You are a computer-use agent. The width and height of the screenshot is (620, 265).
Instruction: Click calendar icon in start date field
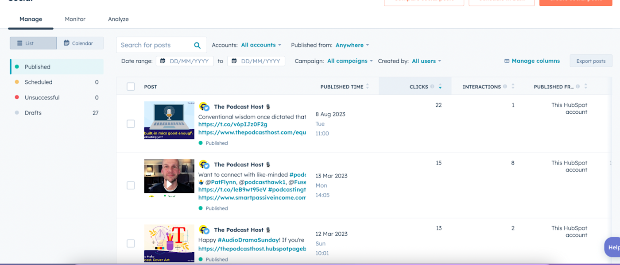[x=163, y=61]
